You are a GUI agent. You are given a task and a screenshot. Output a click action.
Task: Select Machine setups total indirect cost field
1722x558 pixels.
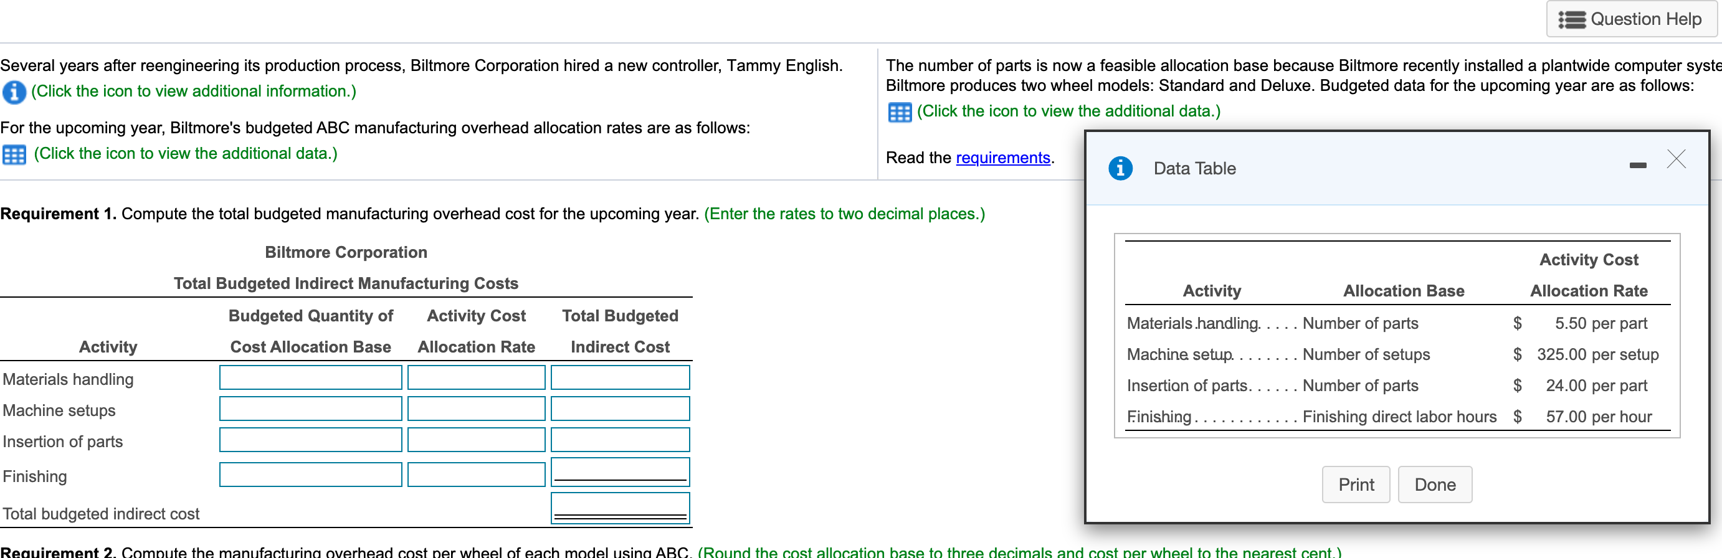pyautogui.click(x=621, y=409)
